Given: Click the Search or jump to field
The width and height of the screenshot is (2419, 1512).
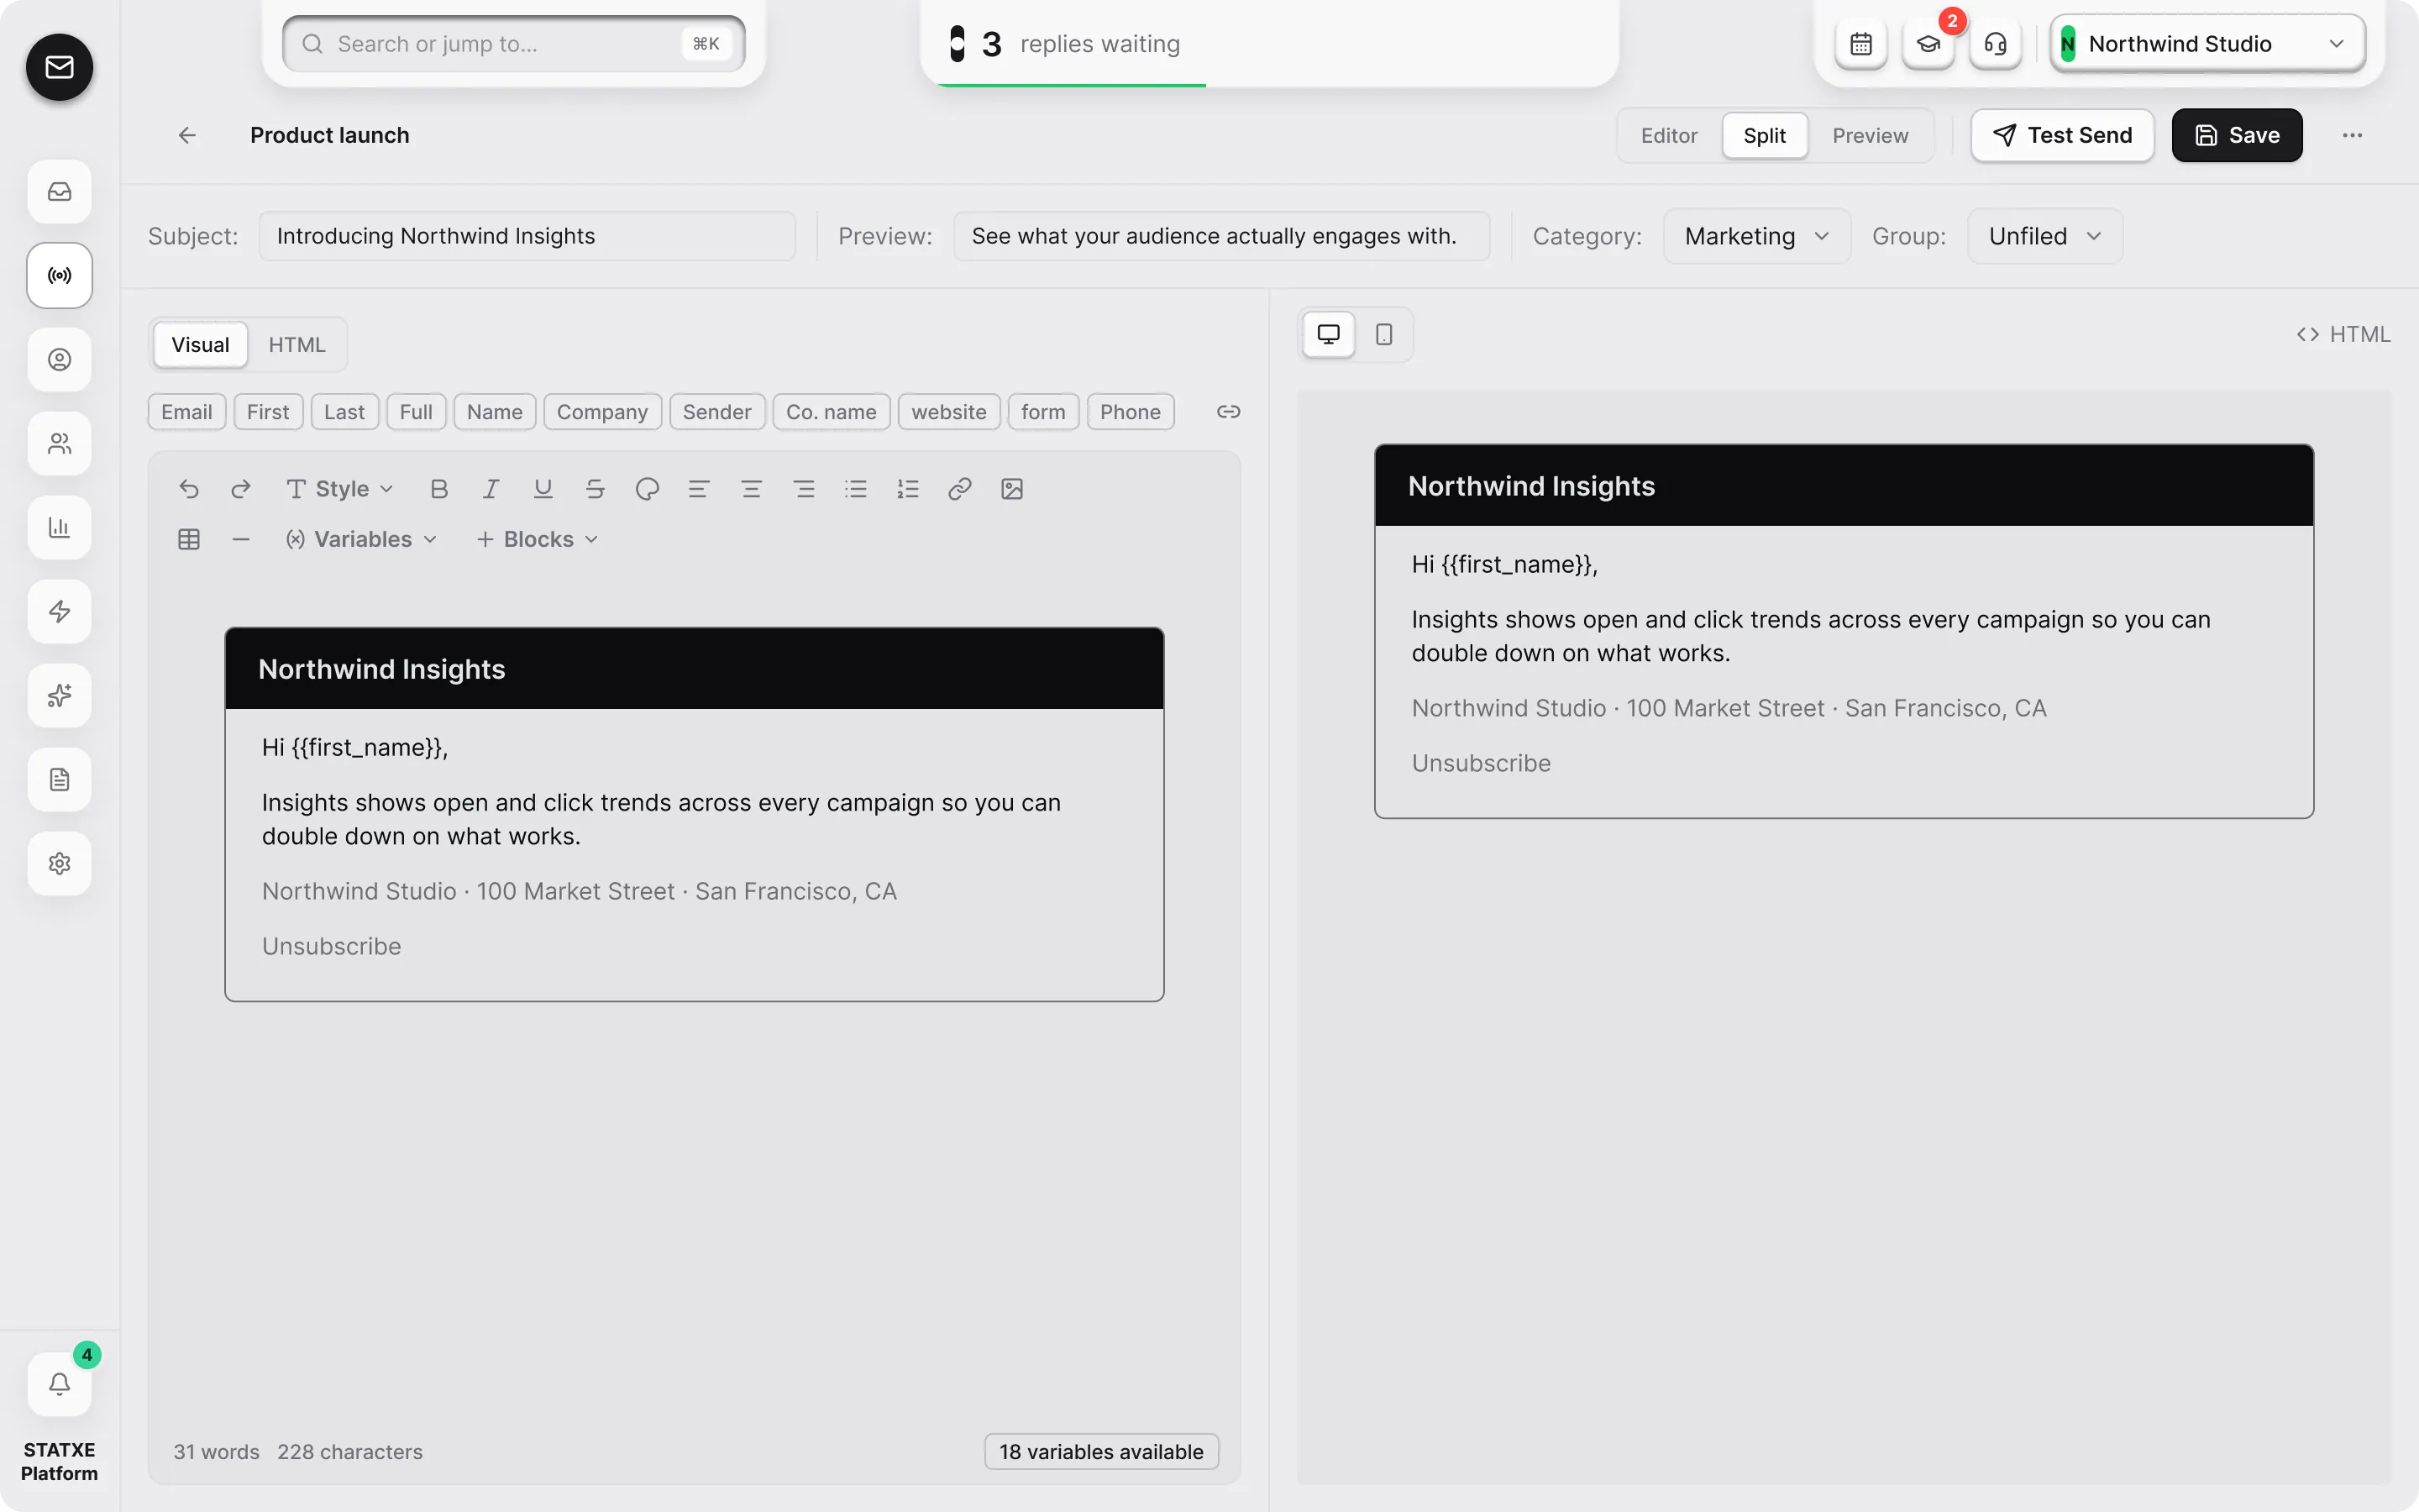Looking at the screenshot, I should pyautogui.click(x=514, y=44).
